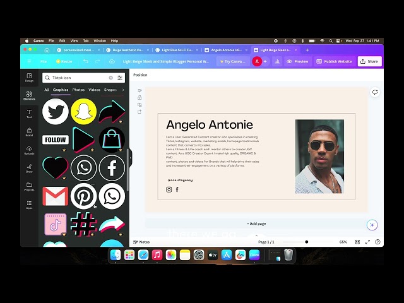Viewport: 404px width, 303px height.
Task: Open the analytics bar chart icon
Action: pos(277,61)
